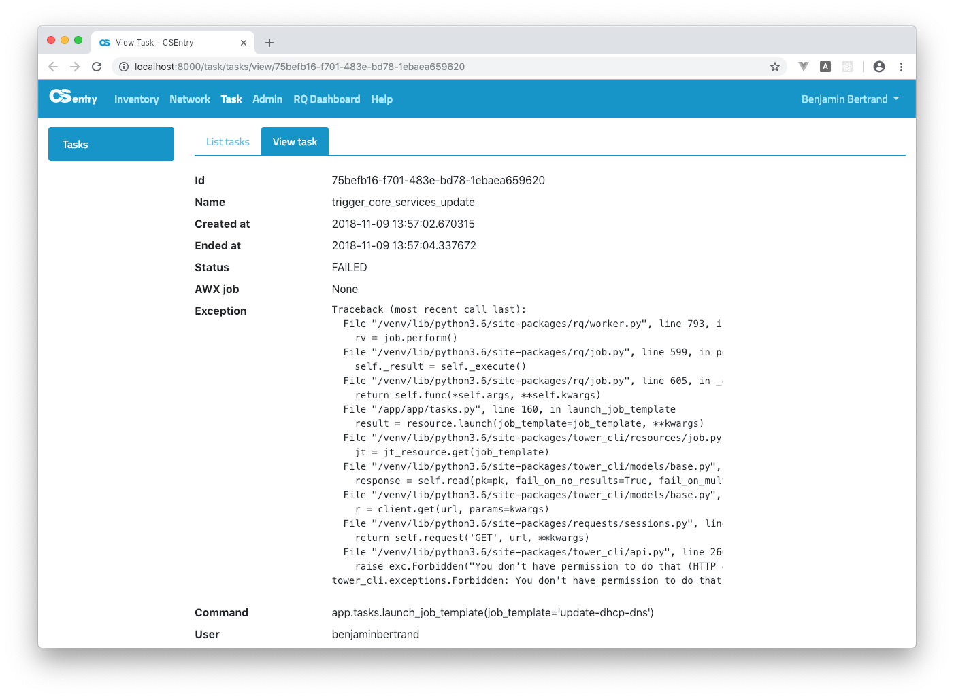
Task: Open the Help link in navbar
Action: pos(382,99)
